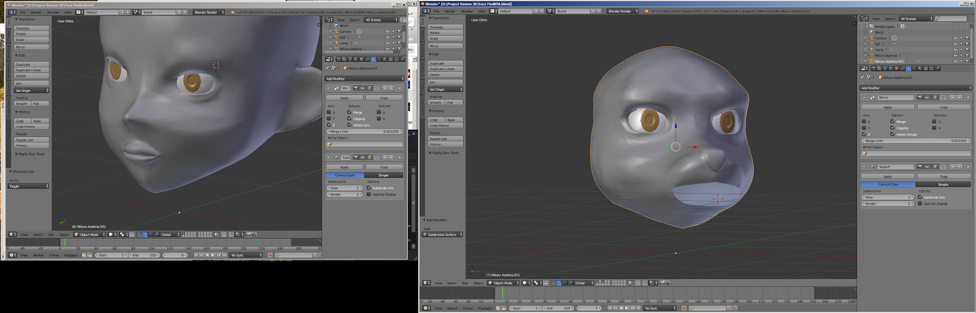
Task: Open the Render menu in left Blender window
Action: (36, 12)
